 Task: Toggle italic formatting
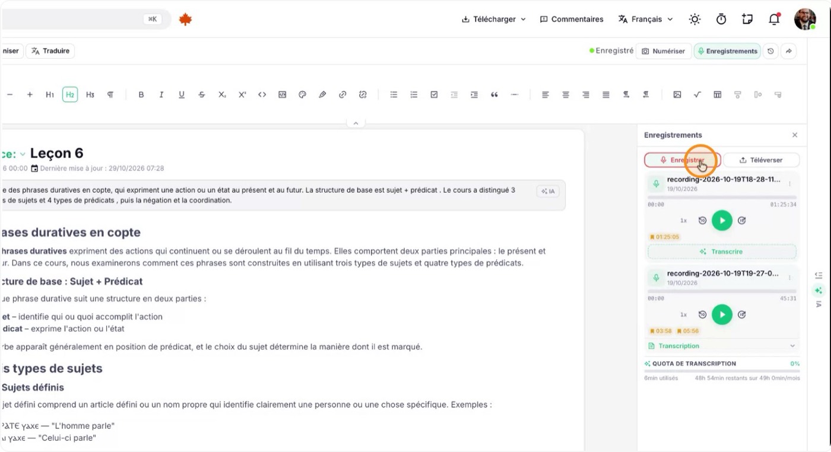tap(161, 94)
